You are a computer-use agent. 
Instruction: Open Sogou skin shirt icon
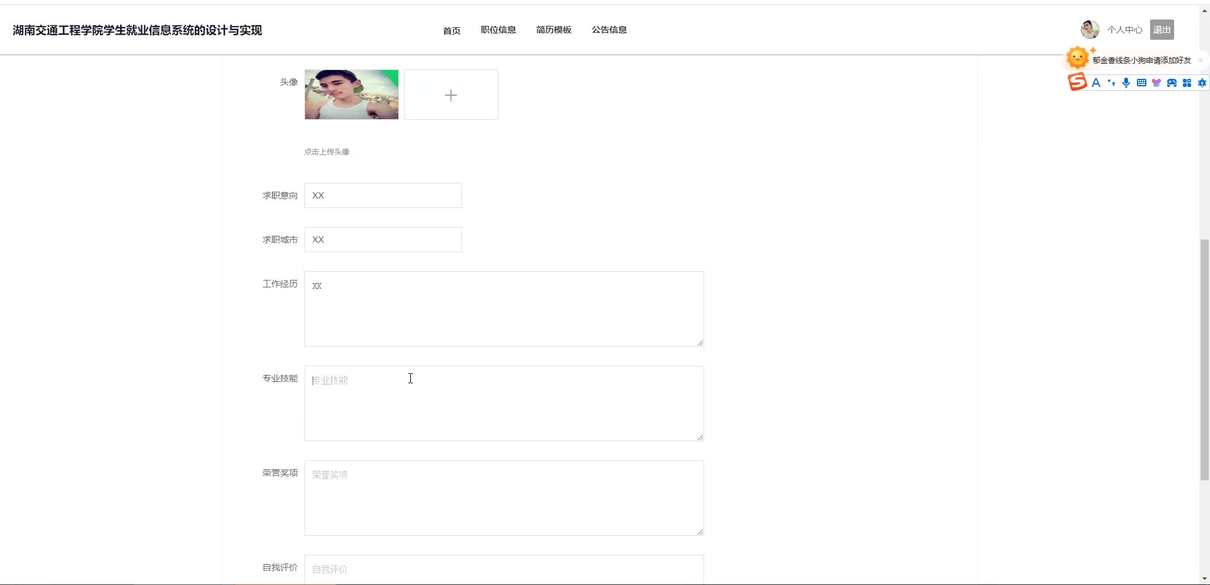pyautogui.click(x=1156, y=83)
